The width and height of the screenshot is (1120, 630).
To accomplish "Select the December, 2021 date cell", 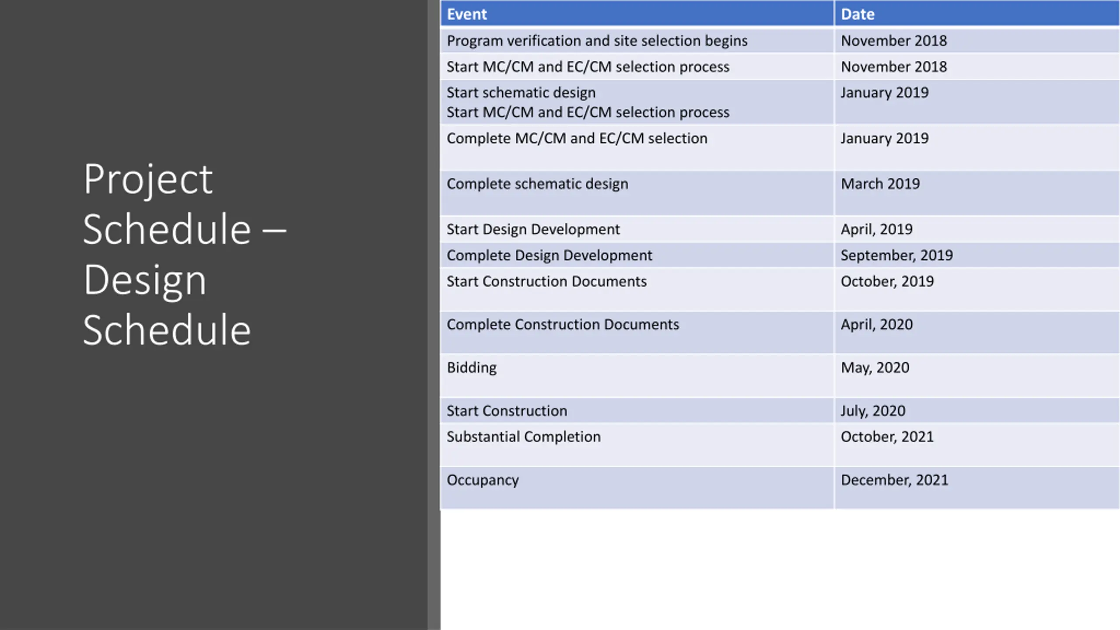I will (x=977, y=488).
